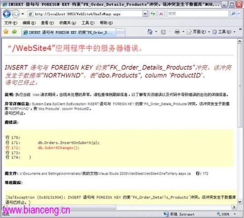Click the vertical scrollbar up arrow

(239, 41)
